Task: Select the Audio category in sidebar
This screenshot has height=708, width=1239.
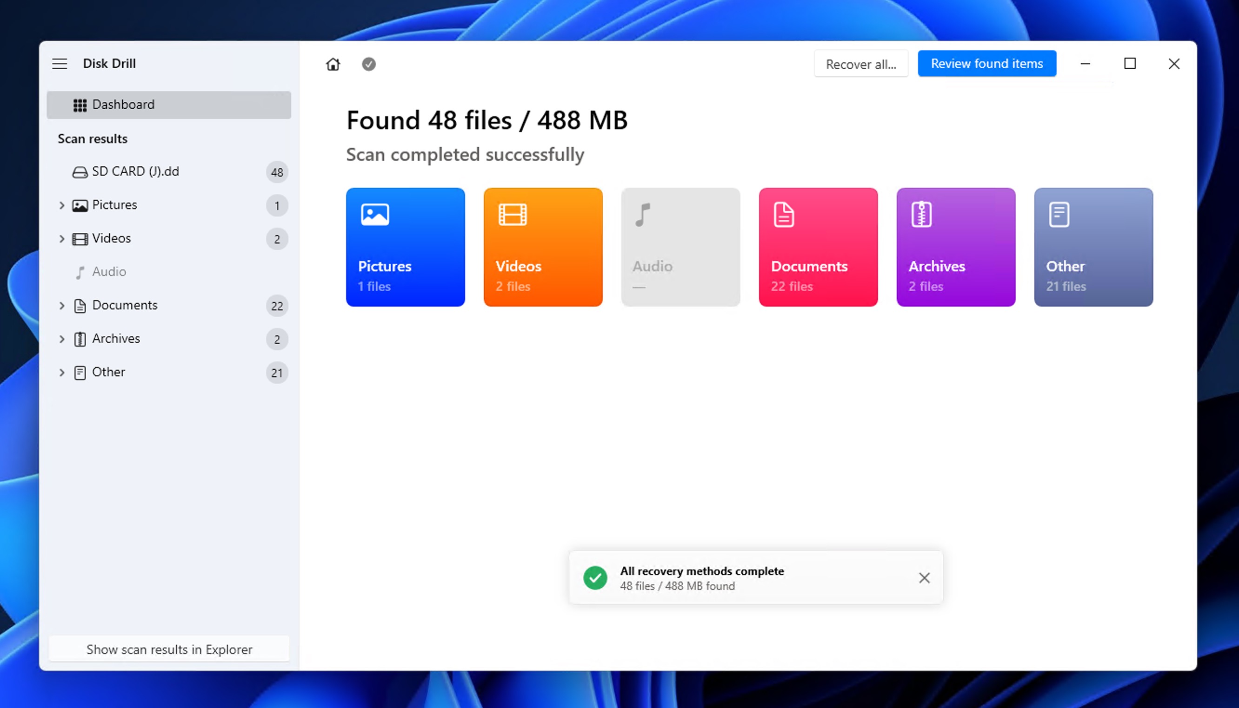Action: pos(109,272)
